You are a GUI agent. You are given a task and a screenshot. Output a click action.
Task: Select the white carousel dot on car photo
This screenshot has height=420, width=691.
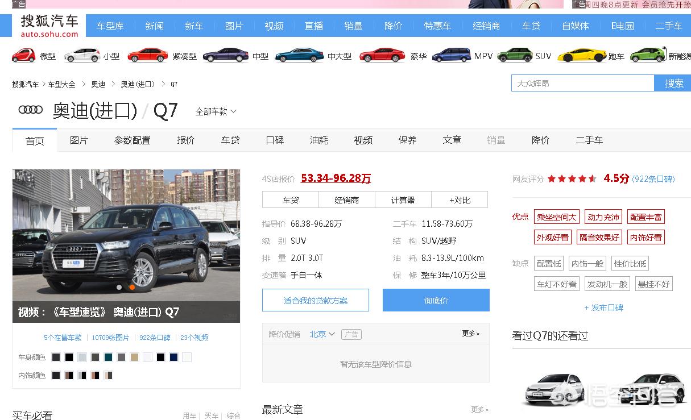tap(119, 288)
